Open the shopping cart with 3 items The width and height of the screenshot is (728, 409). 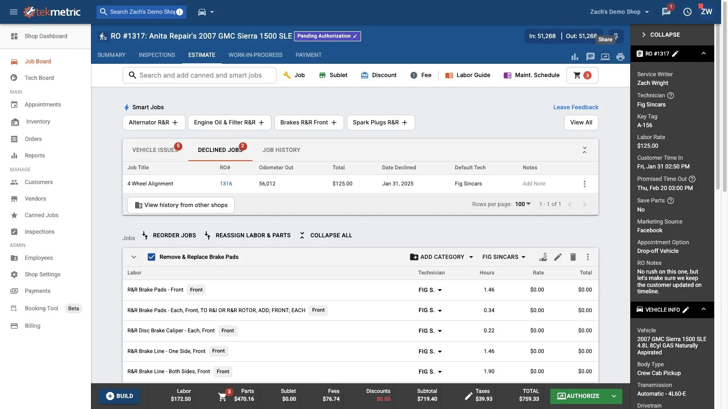pos(582,75)
